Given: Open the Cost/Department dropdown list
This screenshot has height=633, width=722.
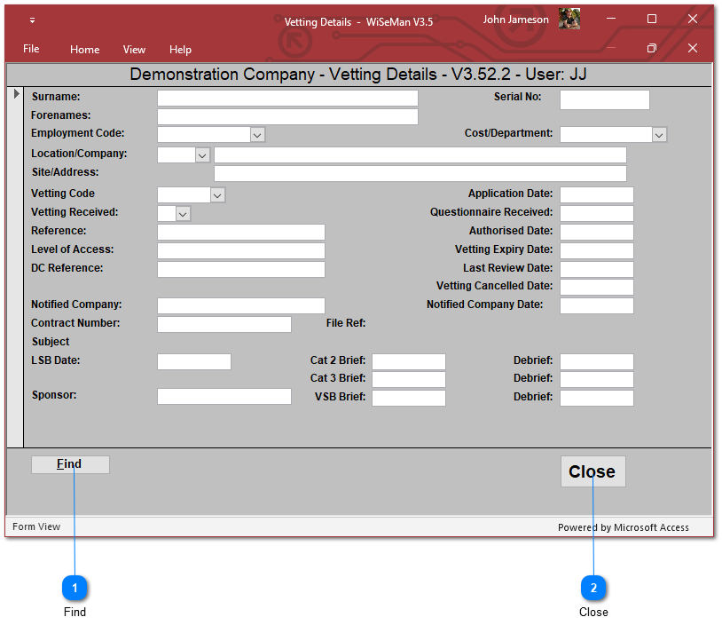Looking at the screenshot, I should pyautogui.click(x=659, y=135).
